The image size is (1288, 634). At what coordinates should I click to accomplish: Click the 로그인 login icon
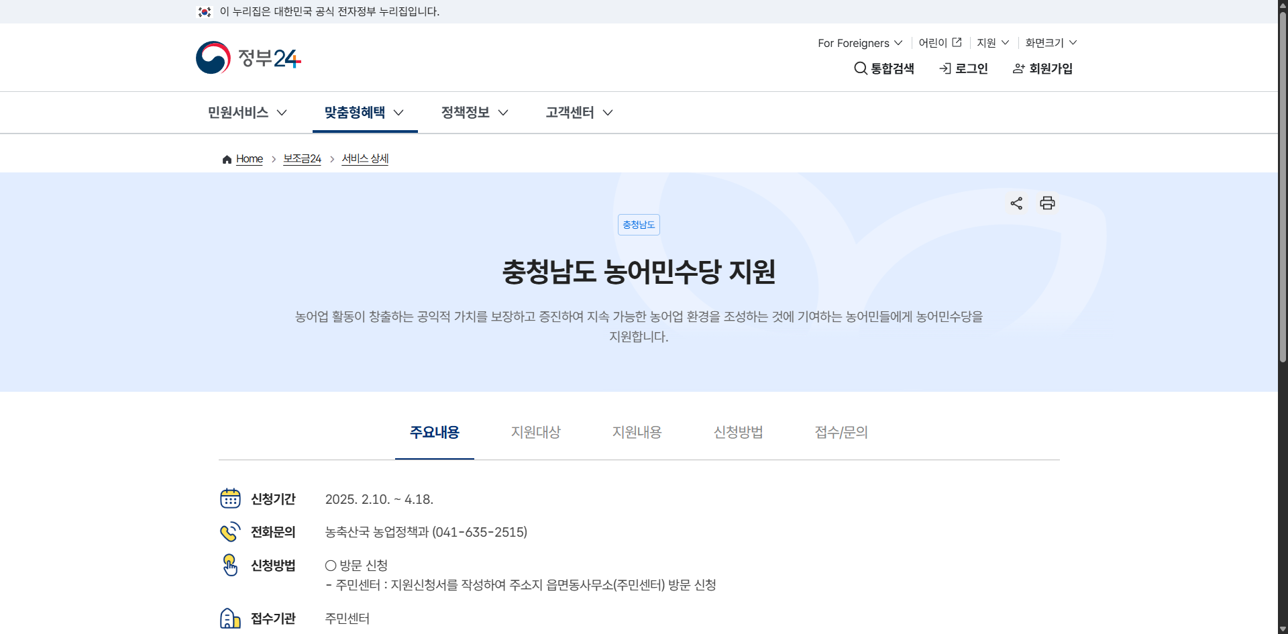[x=946, y=68]
